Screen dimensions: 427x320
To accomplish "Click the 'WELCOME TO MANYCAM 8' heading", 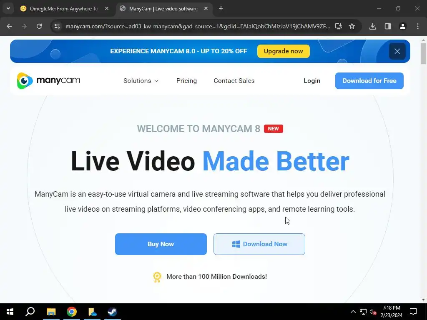I will click(198, 129).
